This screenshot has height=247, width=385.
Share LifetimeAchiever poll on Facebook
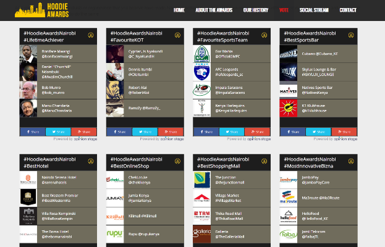(x=33, y=132)
